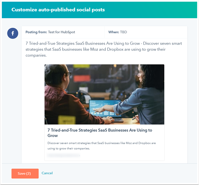Click the laptop screen in the preview photo
The image size is (199, 185).
click(105, 108)
